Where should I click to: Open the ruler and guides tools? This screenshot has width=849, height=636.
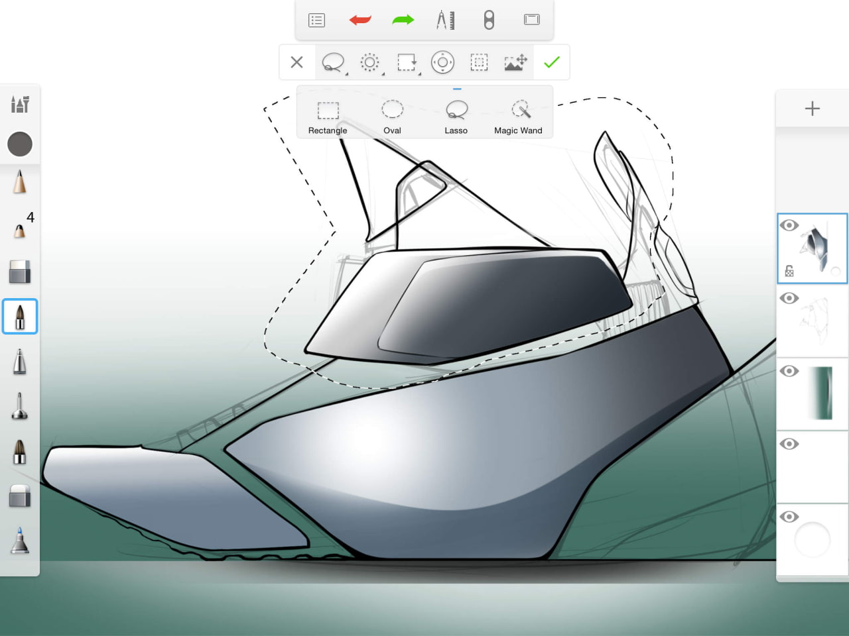[445, 20]
